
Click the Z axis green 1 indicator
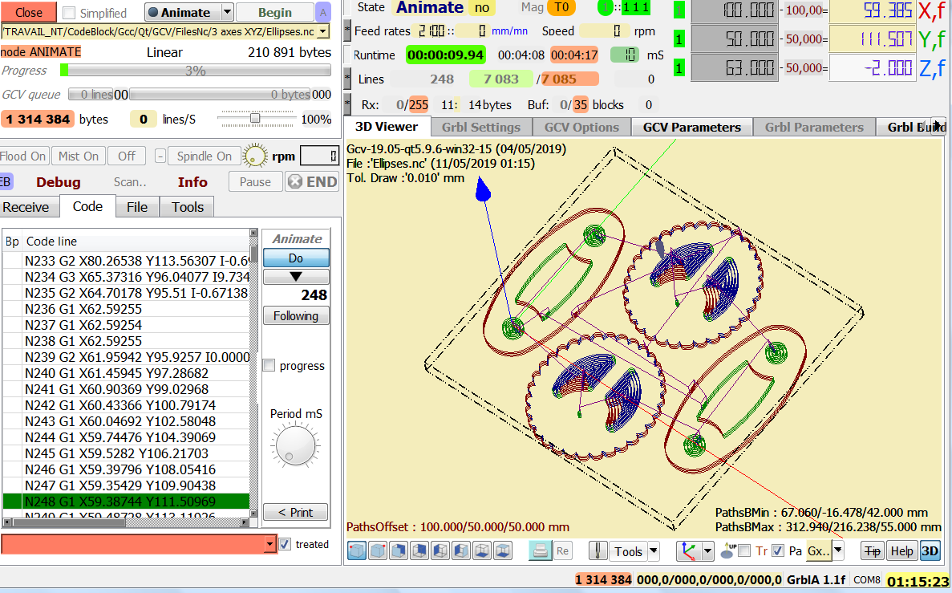click(679, 67)
